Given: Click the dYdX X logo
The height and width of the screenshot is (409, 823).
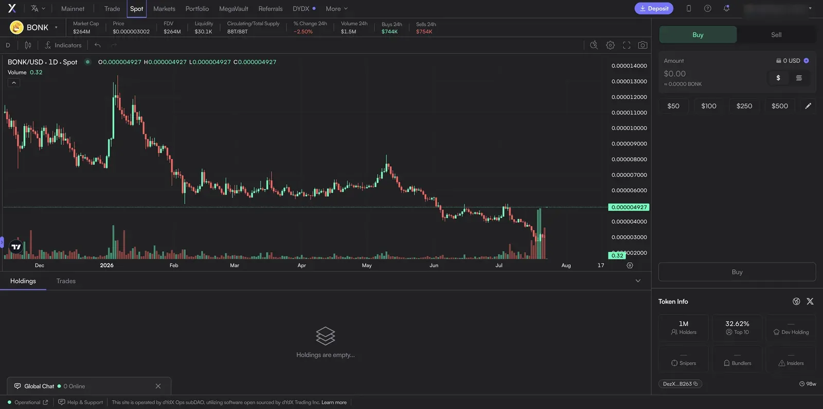Looking at the screenshot, I should pyautogui.click(x=12, y=8).
